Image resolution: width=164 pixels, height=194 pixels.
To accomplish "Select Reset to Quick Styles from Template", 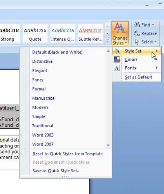I will [x=68, y=154].
